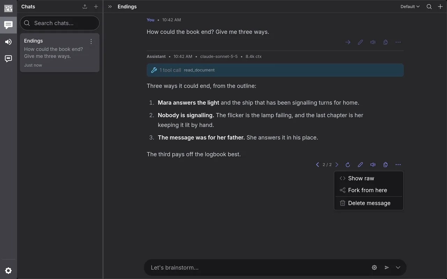Expand the send options chevron

398,267
